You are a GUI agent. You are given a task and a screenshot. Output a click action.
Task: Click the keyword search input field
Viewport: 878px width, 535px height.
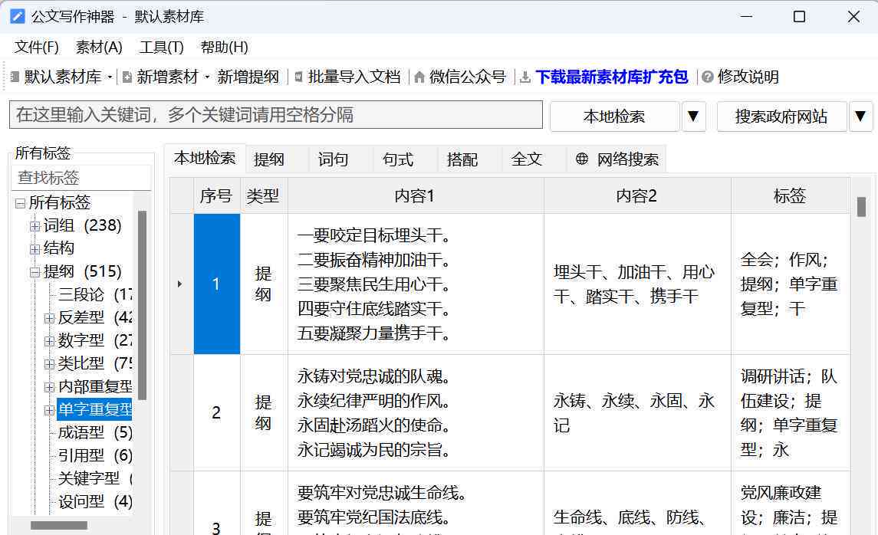[x=276, y=115]
